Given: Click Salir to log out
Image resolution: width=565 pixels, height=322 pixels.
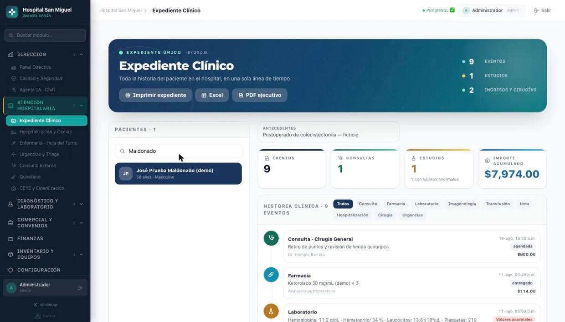Looking at the screenshot, I should (x=542, y=10).
